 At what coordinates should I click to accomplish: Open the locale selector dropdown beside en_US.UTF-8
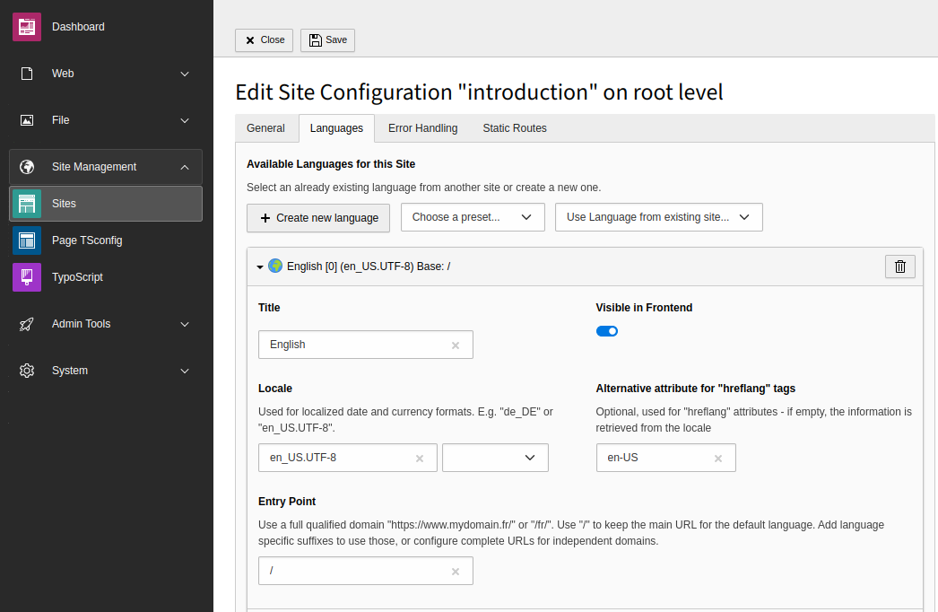tap(495, 458)
